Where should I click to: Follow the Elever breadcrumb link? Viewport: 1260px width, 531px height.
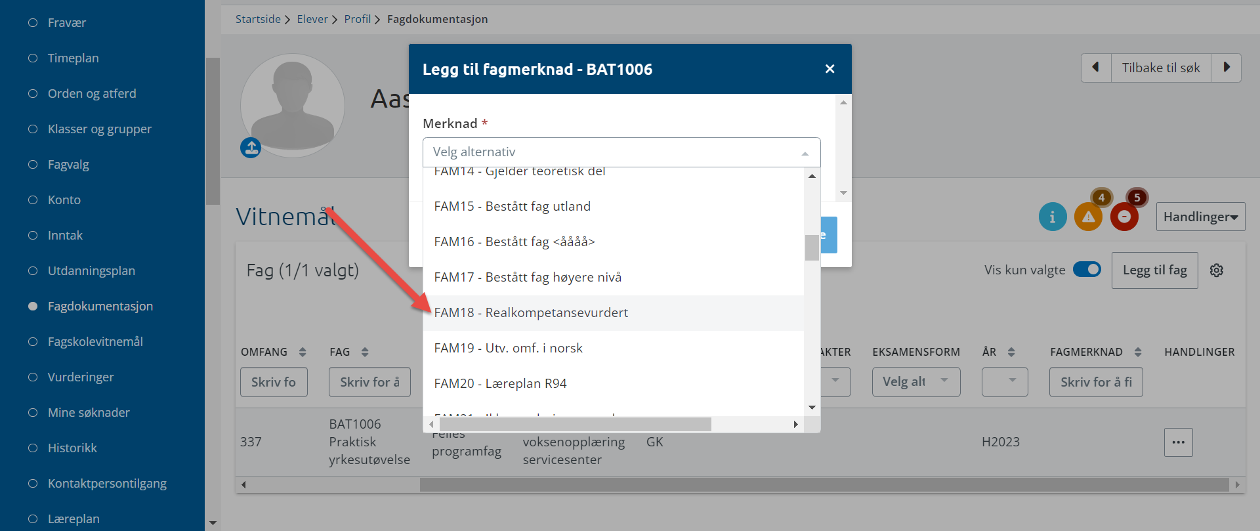pos(312,19)
